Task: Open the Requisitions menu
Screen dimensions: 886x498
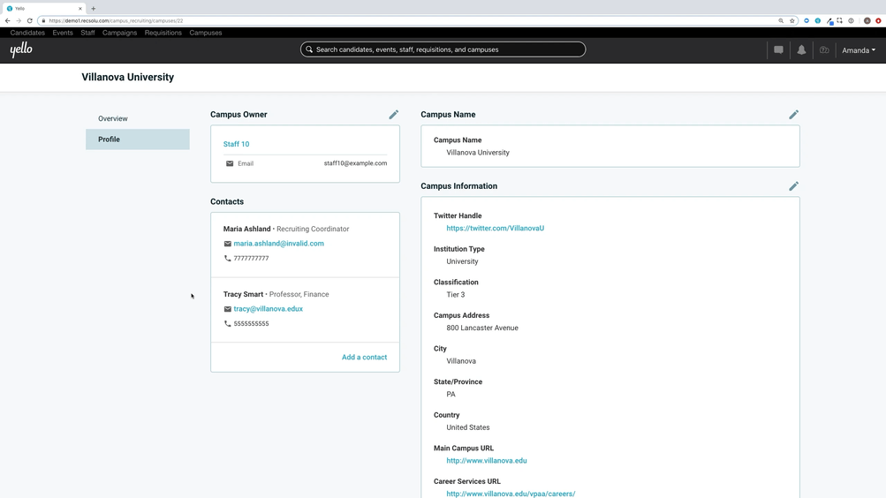Action: point(163,33)
